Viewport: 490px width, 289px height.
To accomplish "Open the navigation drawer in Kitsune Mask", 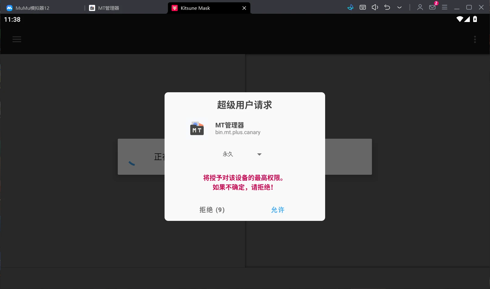I will 17,39.
